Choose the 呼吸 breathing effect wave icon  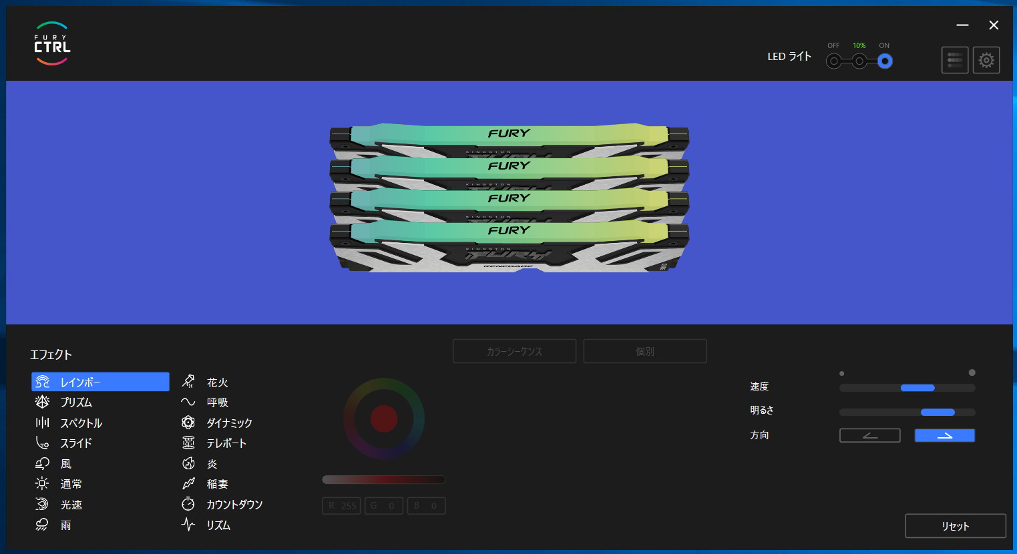click(188, 402)
